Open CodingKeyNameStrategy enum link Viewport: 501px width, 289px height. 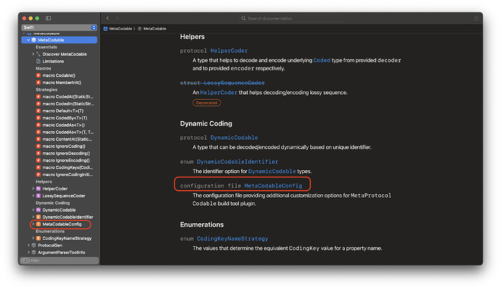[x=232, y=238]
